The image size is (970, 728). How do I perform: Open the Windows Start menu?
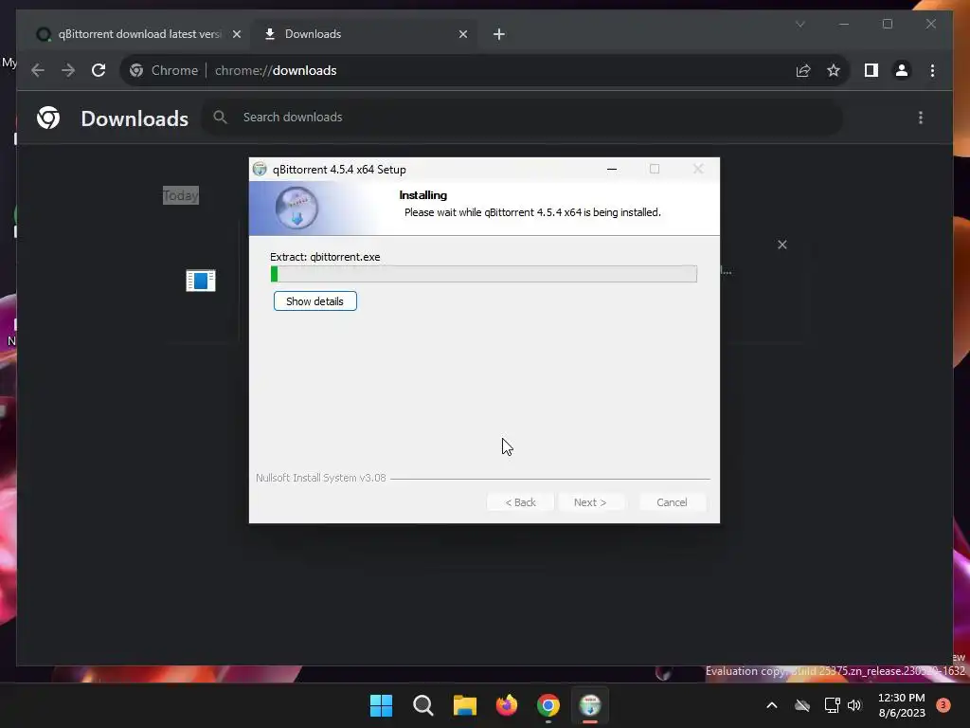pos(381,705)
